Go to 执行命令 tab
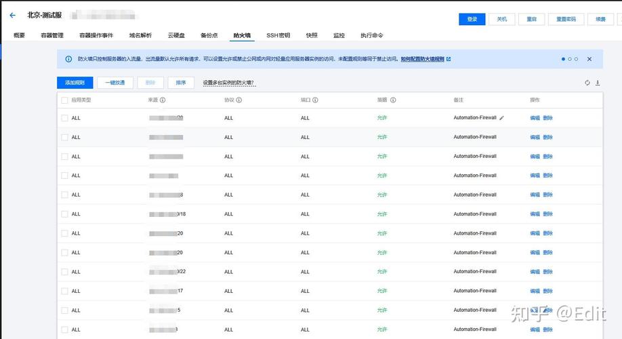 tap(372, 35)
